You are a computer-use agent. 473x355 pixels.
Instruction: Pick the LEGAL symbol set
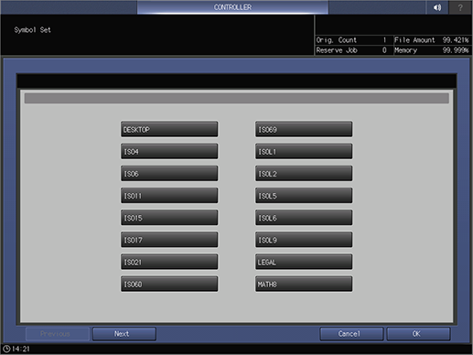(x=304, y=262)
